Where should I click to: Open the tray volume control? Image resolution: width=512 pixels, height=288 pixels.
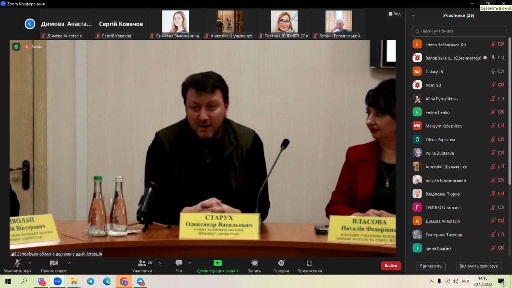(456, 281)
